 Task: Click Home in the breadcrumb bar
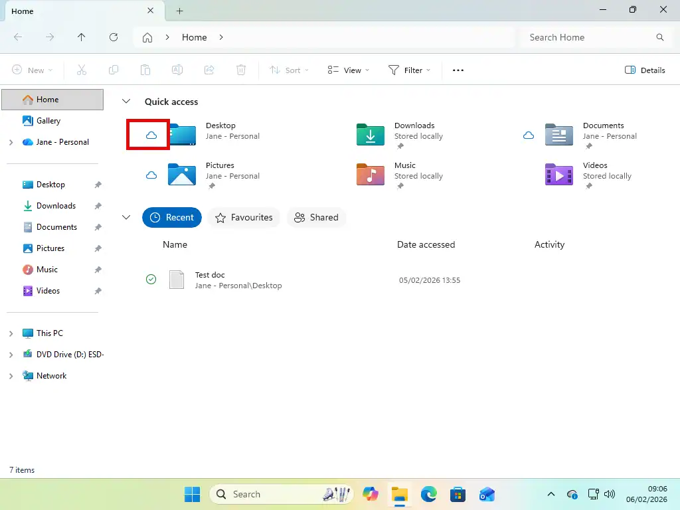[194, 37]
